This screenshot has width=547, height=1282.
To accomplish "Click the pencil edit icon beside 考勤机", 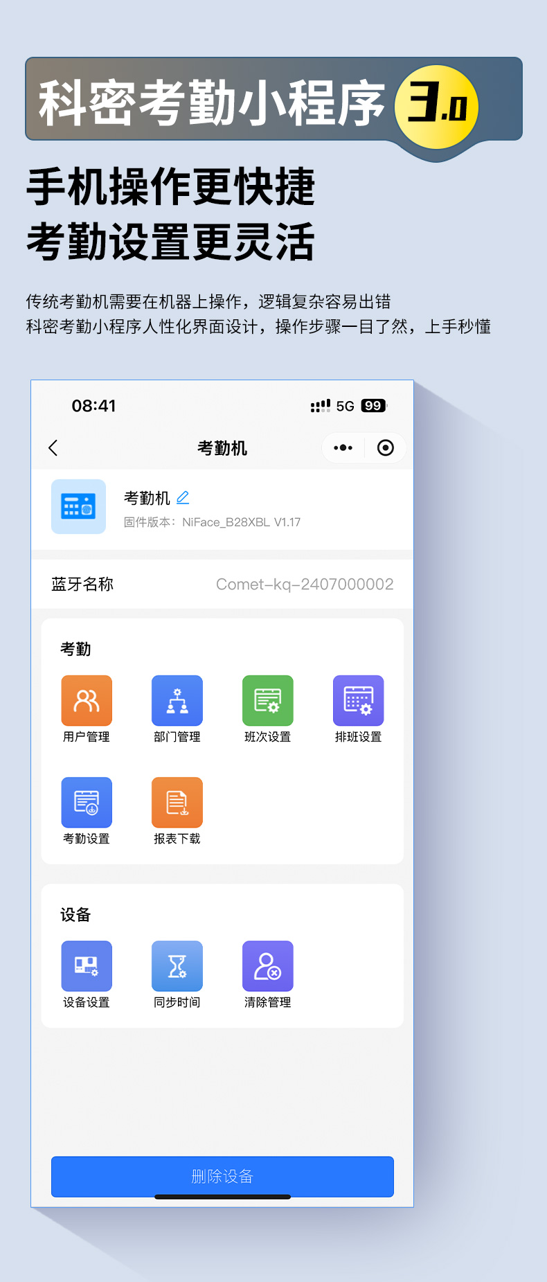I will (183, 498).
